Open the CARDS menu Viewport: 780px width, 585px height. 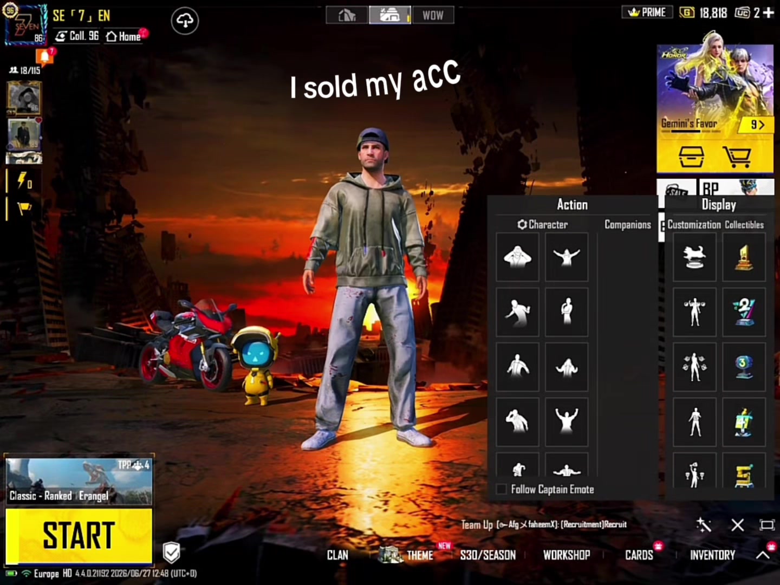[639, 555]
